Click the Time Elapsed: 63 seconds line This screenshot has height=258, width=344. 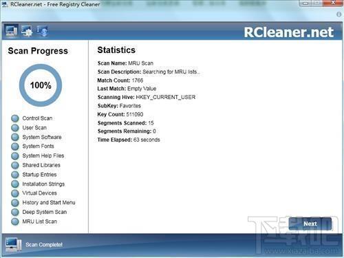pos(129,140)
